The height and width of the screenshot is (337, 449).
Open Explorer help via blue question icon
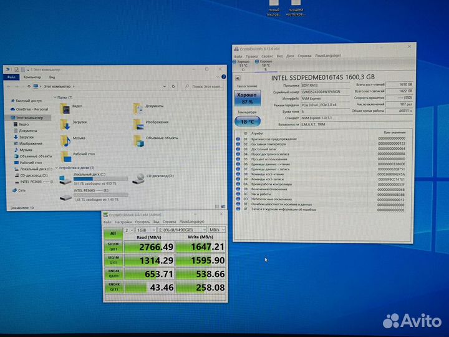pyautogui.click(x=224, y=77)
